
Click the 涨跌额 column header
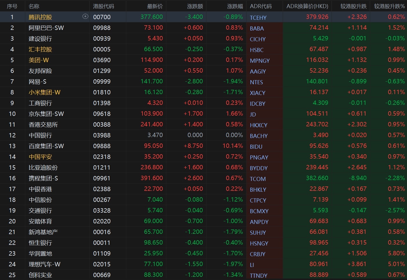click(x=195, y=6)
